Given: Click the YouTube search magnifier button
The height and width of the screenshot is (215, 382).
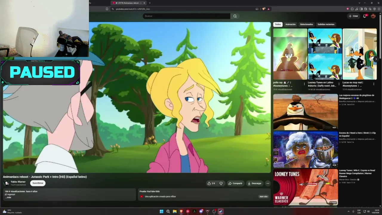Looking at the screenshot, I should (235, 16).
